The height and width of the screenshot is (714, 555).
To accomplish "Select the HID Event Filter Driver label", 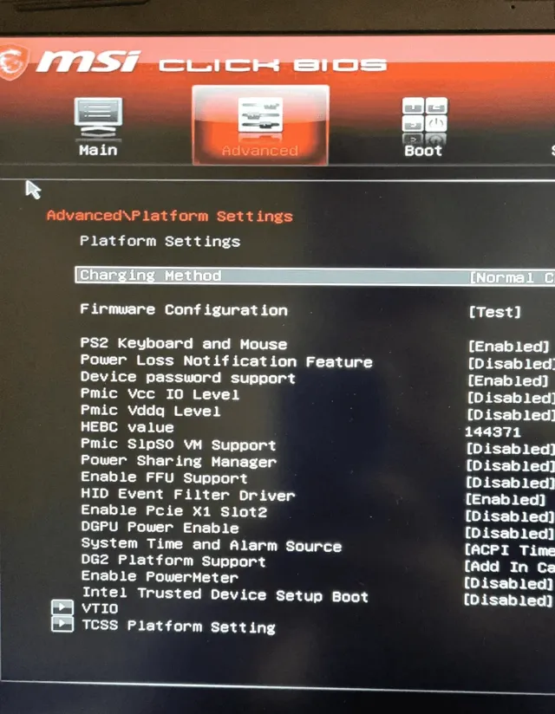I will click(x=187, y=495).
